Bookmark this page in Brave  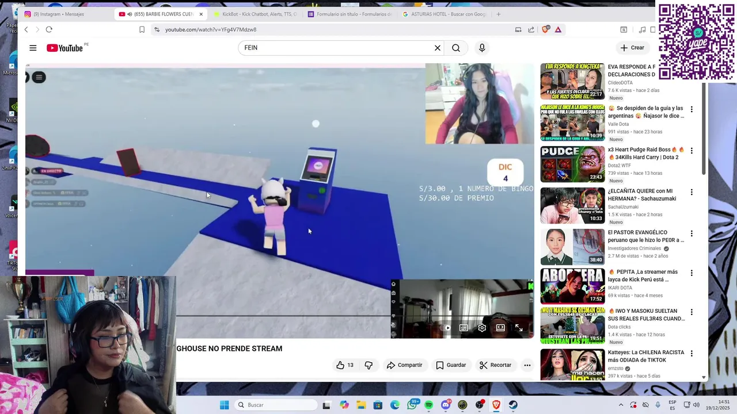pyautogui.click(x=142, y=29)
